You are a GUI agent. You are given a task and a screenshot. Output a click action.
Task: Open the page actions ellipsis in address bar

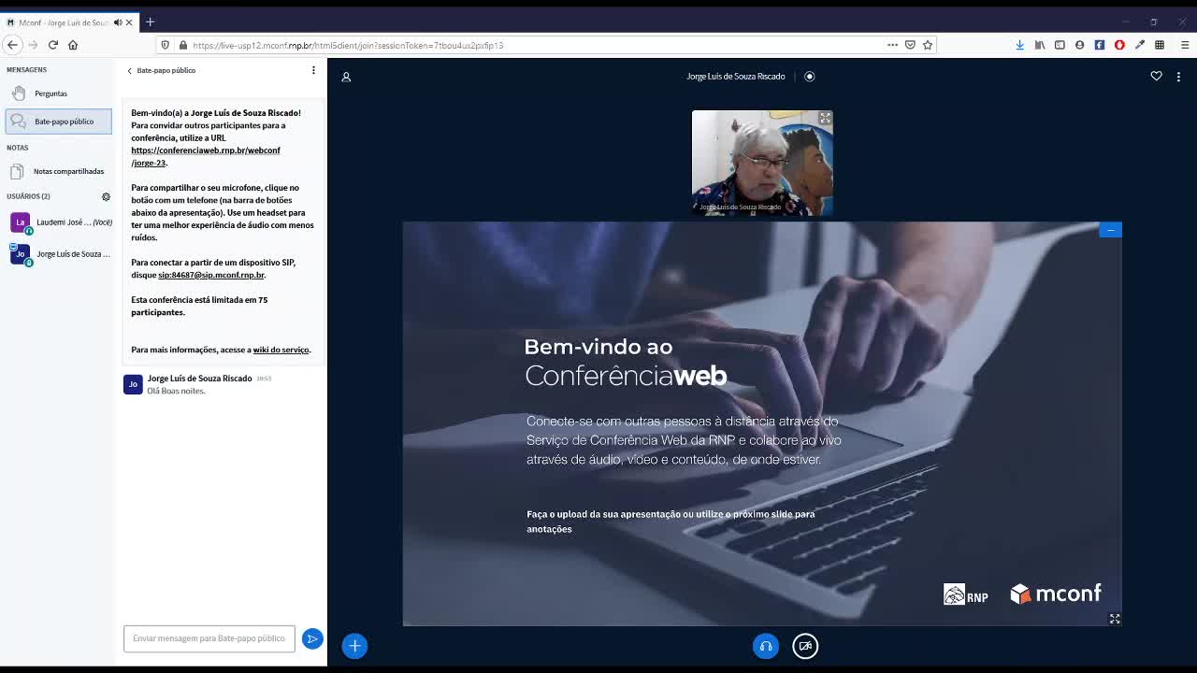tap(892, 45)
